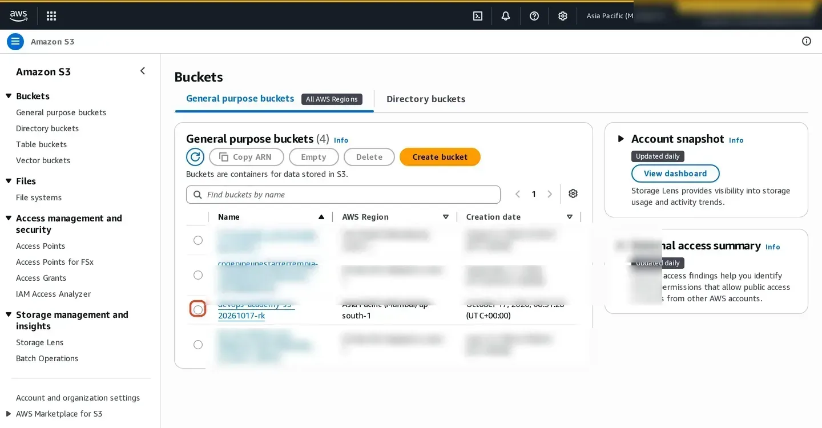Open Storage Lens in sidebar
Viewport: 822px width, 428px height.
[39, 342]
